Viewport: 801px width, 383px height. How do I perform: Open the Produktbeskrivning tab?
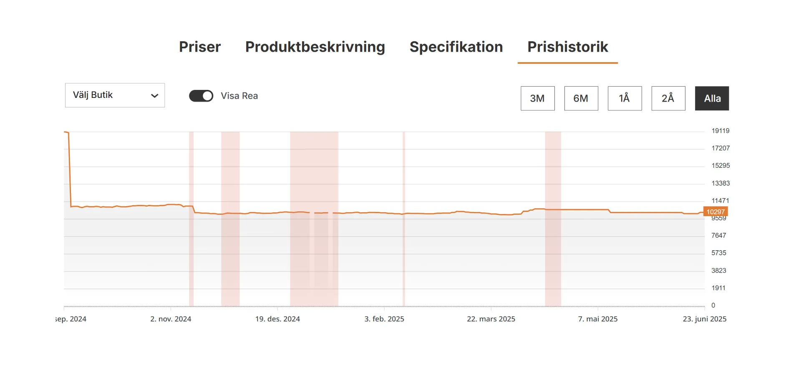[315, 47]
